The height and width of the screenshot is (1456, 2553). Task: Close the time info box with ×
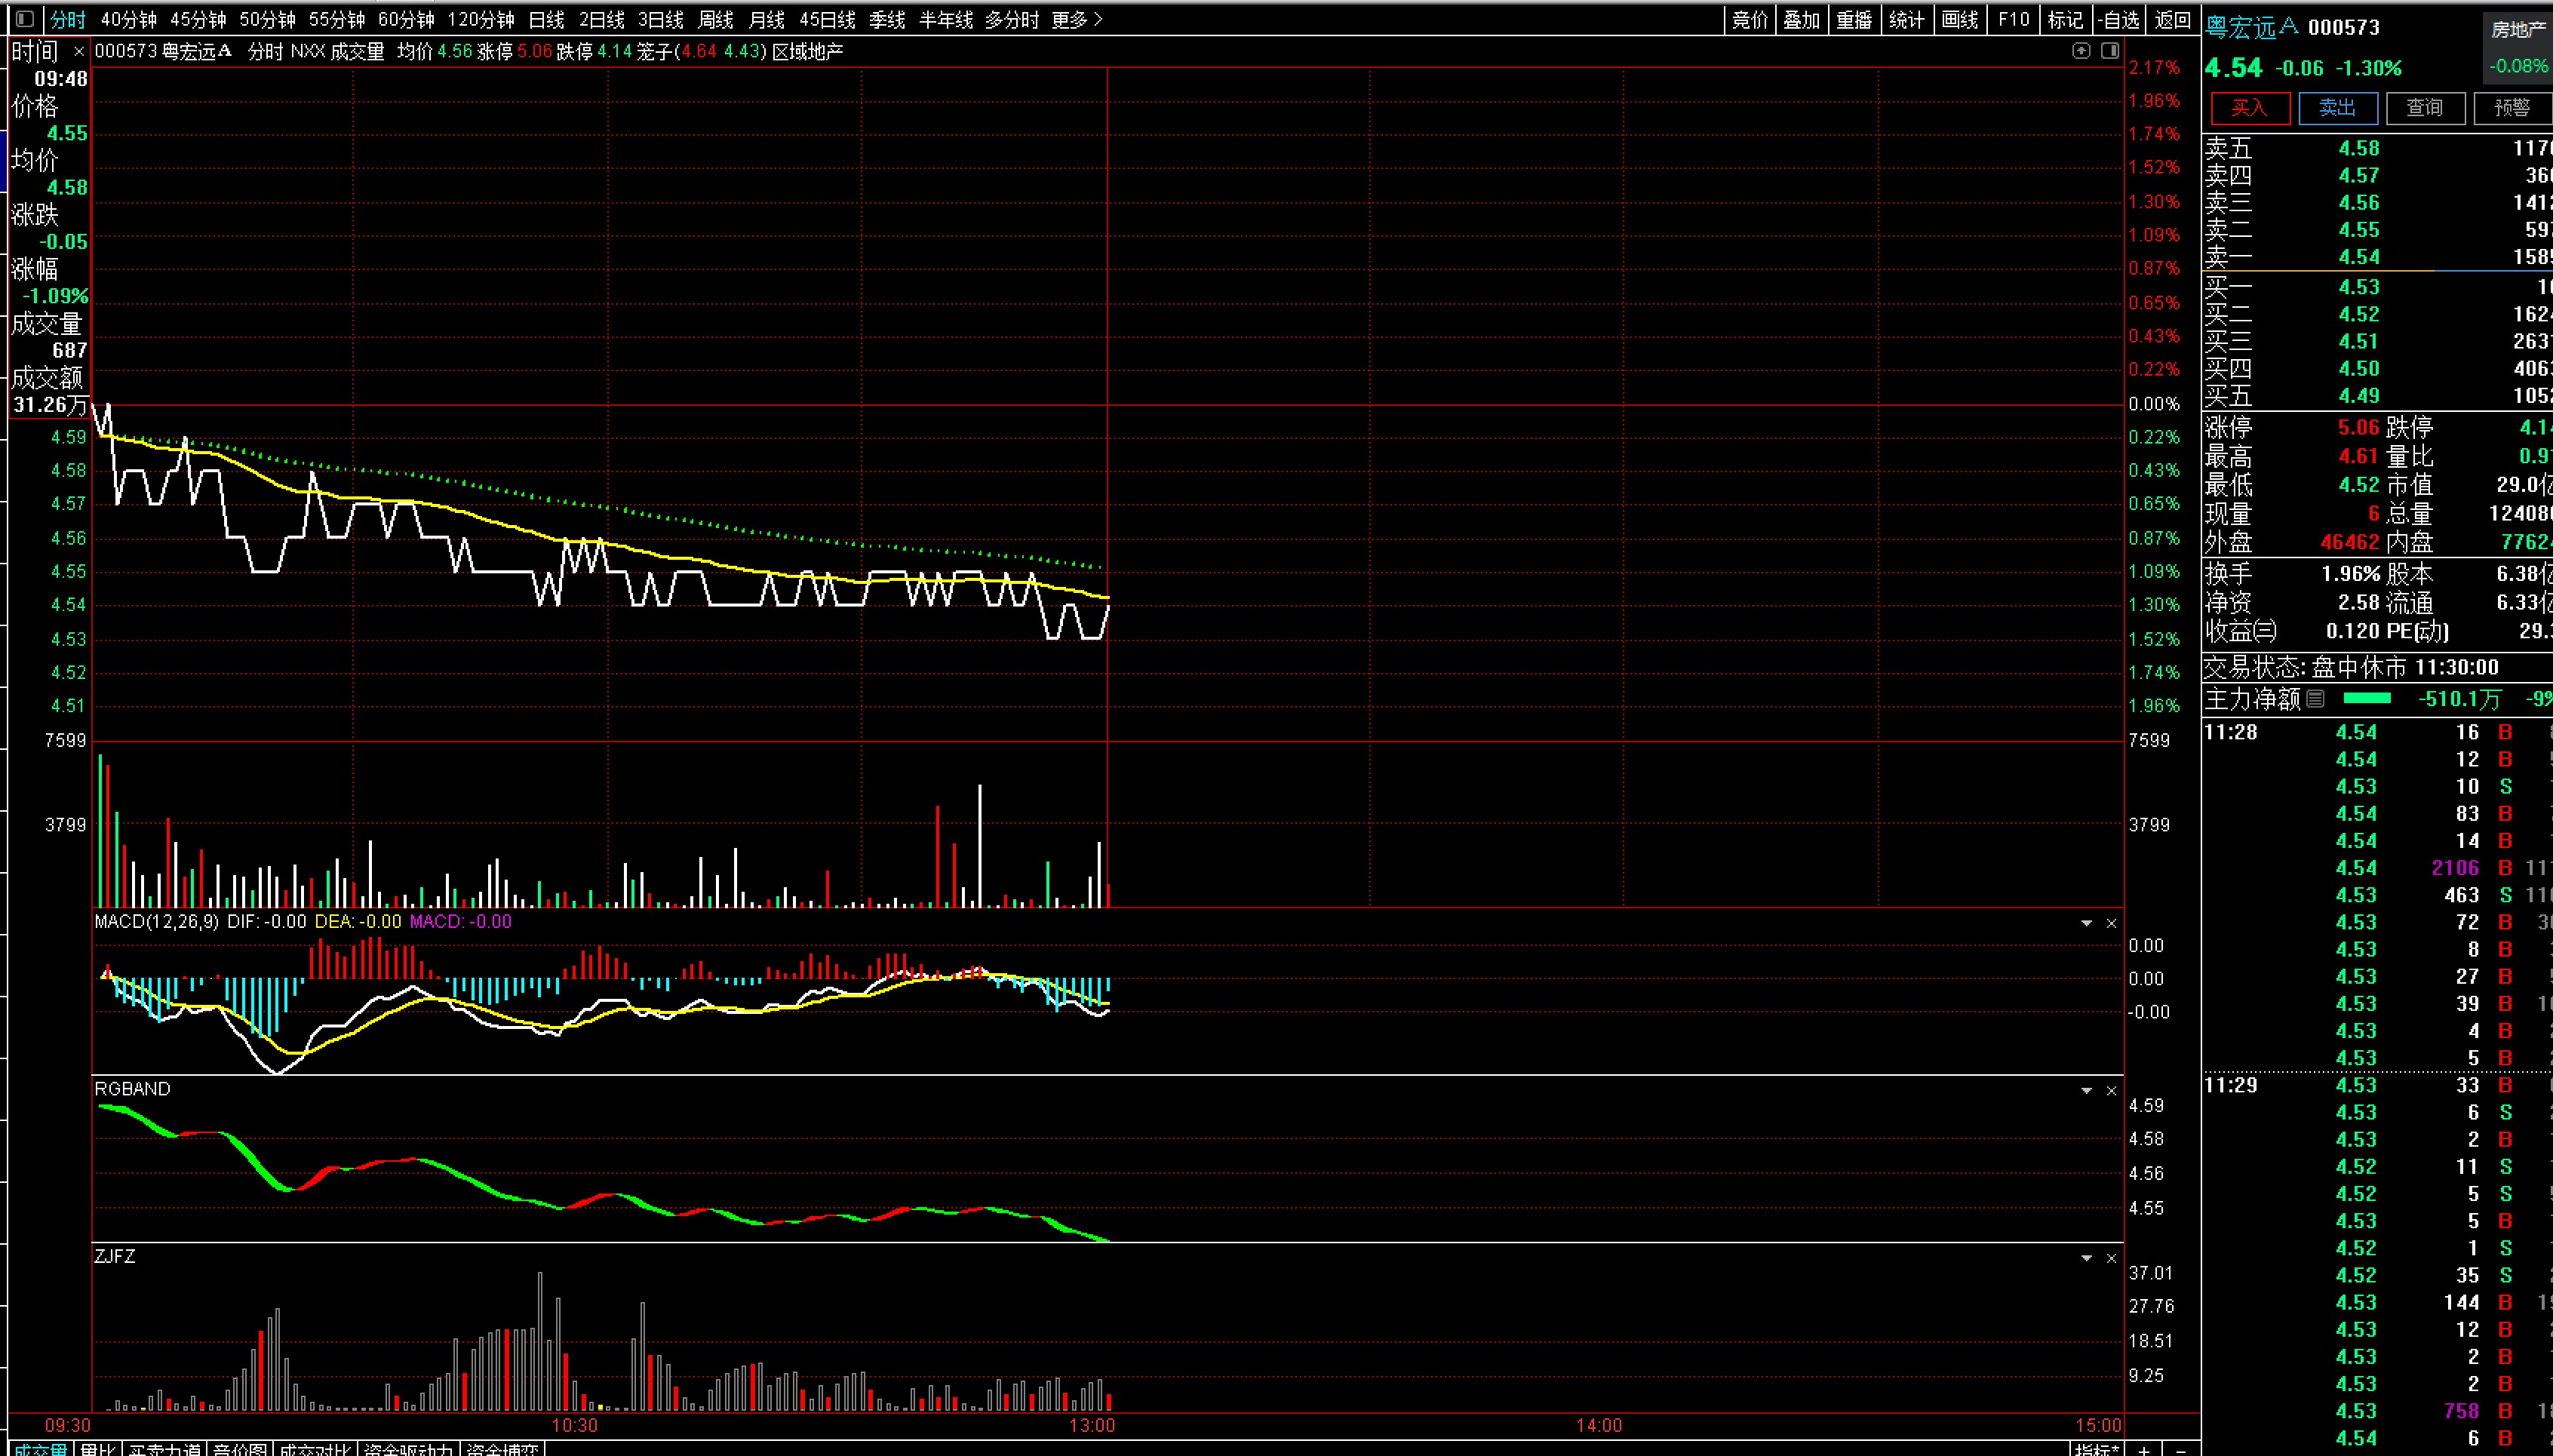79,52
